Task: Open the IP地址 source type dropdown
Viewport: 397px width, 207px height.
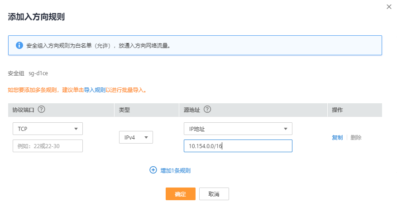Action: 238,129
